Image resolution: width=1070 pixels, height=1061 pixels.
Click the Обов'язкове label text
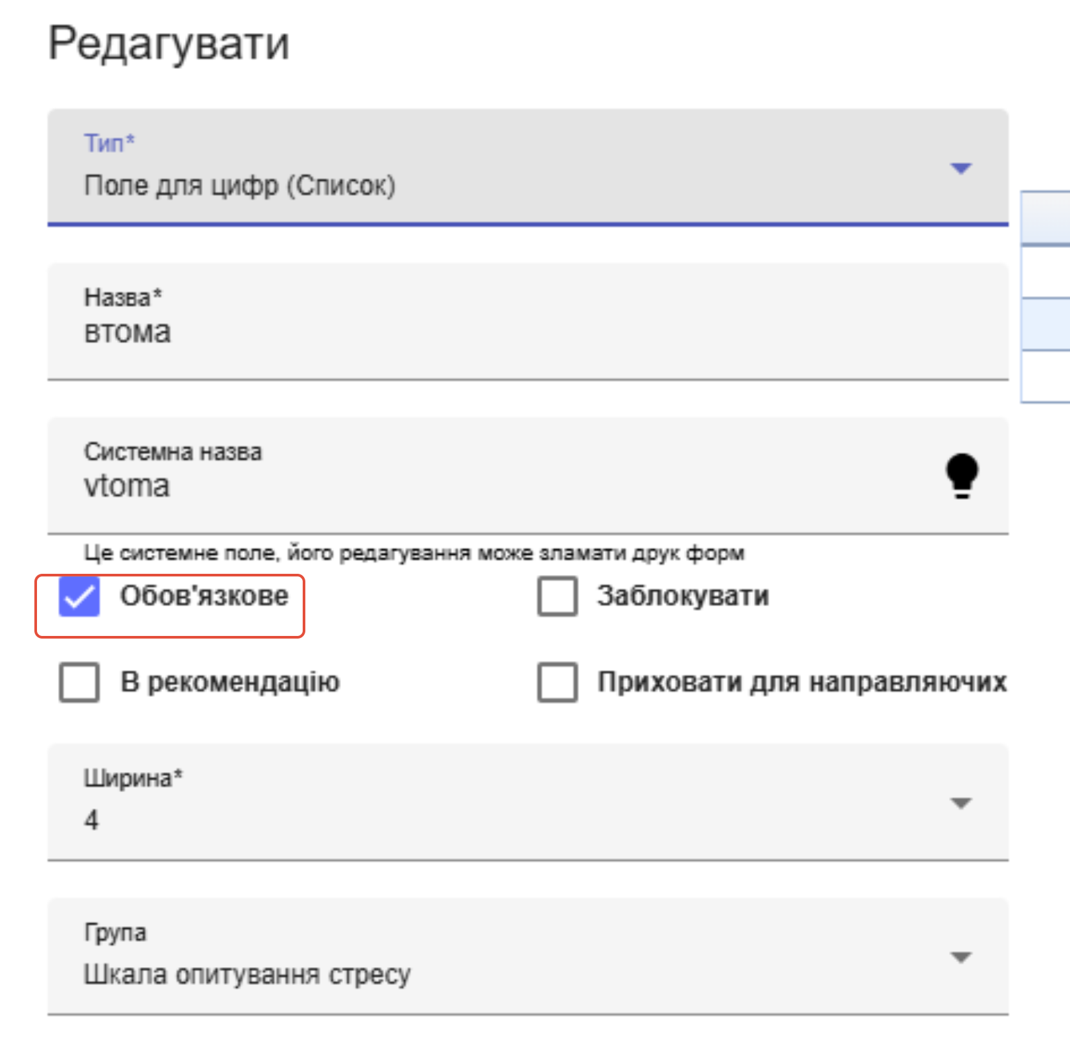coord(204,596)
